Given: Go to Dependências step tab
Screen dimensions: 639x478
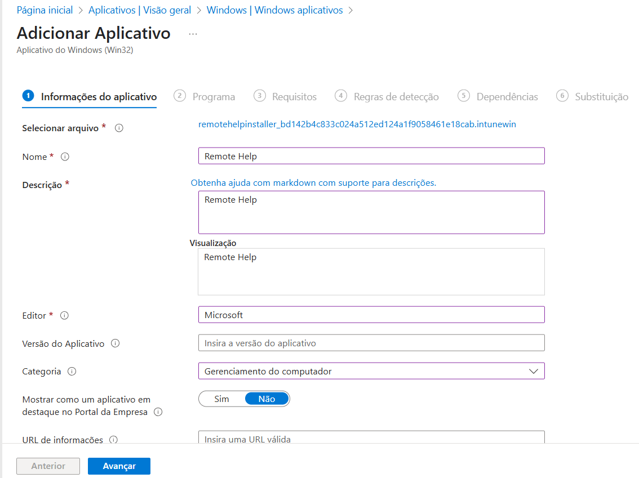Looking at the screenshot, I should point(498,97).
